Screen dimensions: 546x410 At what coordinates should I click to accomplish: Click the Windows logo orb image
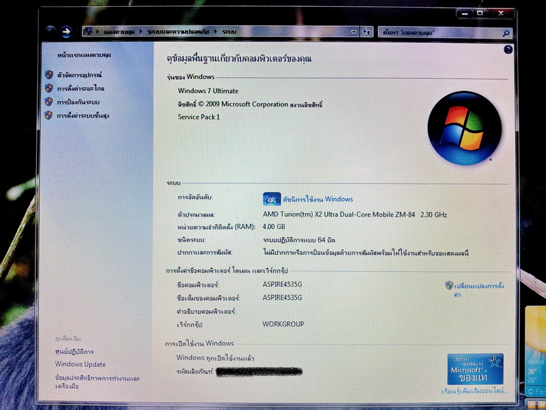tap(464, 128)
